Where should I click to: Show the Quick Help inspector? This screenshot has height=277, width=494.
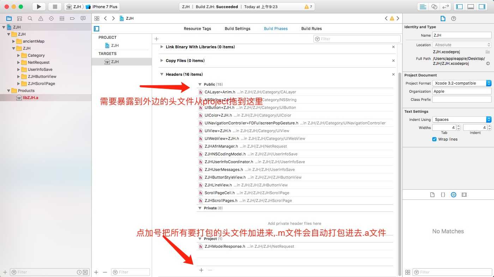click(x=454, y=18)
